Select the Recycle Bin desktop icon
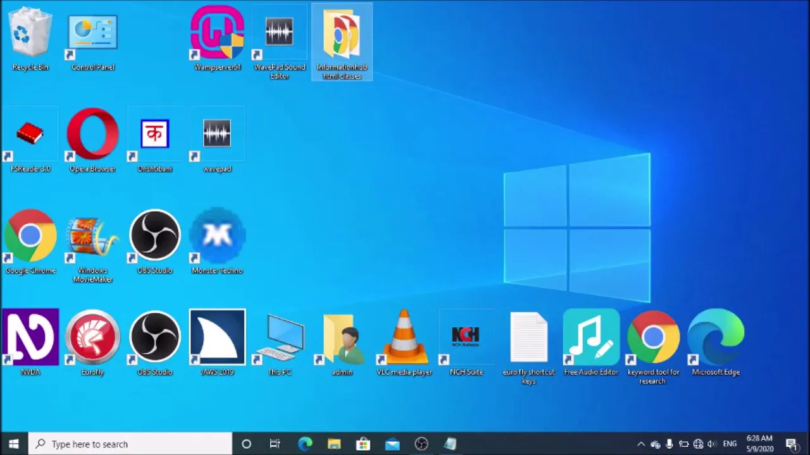Image resolution: width=810 pixels, height=455 pixels. (x=30, y=39)
